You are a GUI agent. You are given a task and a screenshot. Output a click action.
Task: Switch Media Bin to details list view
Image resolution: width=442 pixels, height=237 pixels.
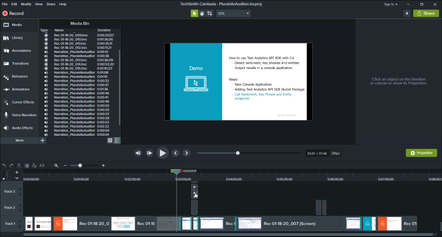(117, 140)
